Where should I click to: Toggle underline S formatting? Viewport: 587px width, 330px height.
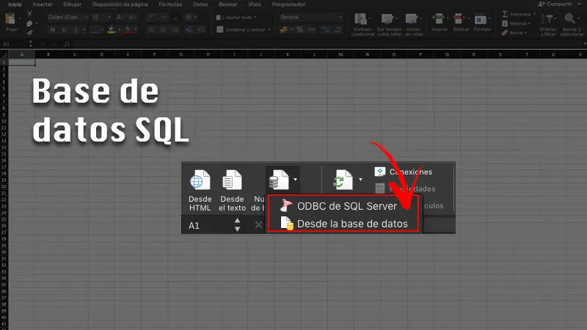click(76, 29)
